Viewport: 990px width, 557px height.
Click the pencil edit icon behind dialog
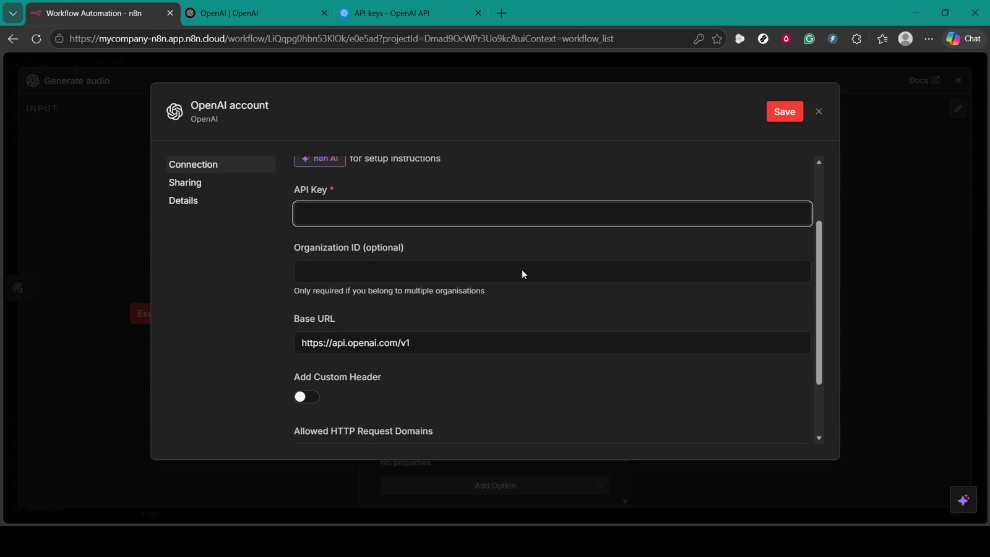(958, 108)
